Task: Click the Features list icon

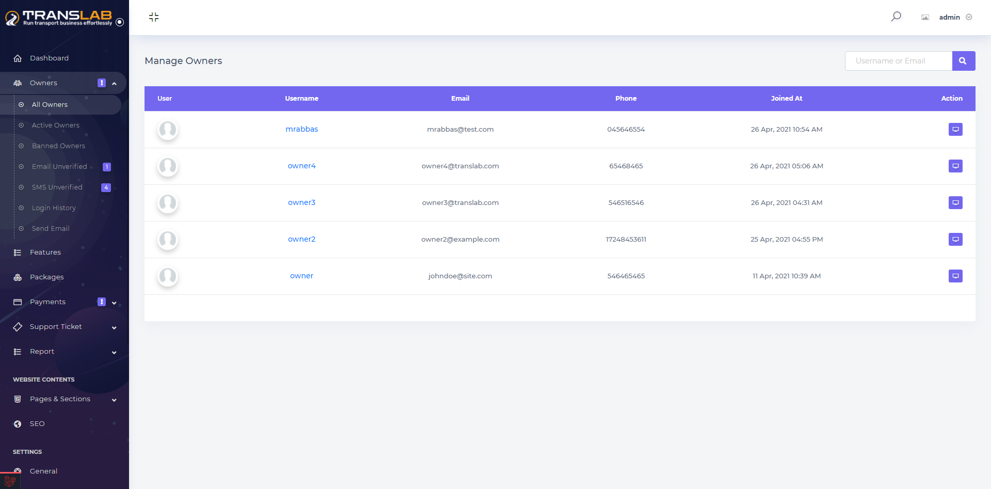Action: 18,253
